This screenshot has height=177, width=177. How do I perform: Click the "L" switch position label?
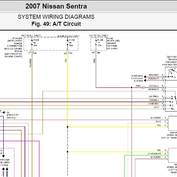(x=174, y=109)
